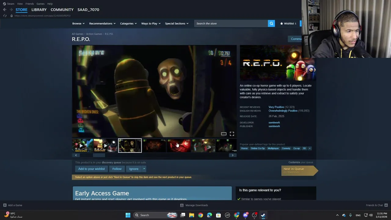Open the Games menu
The image size is (391, 220).
[x=40, y=4]
